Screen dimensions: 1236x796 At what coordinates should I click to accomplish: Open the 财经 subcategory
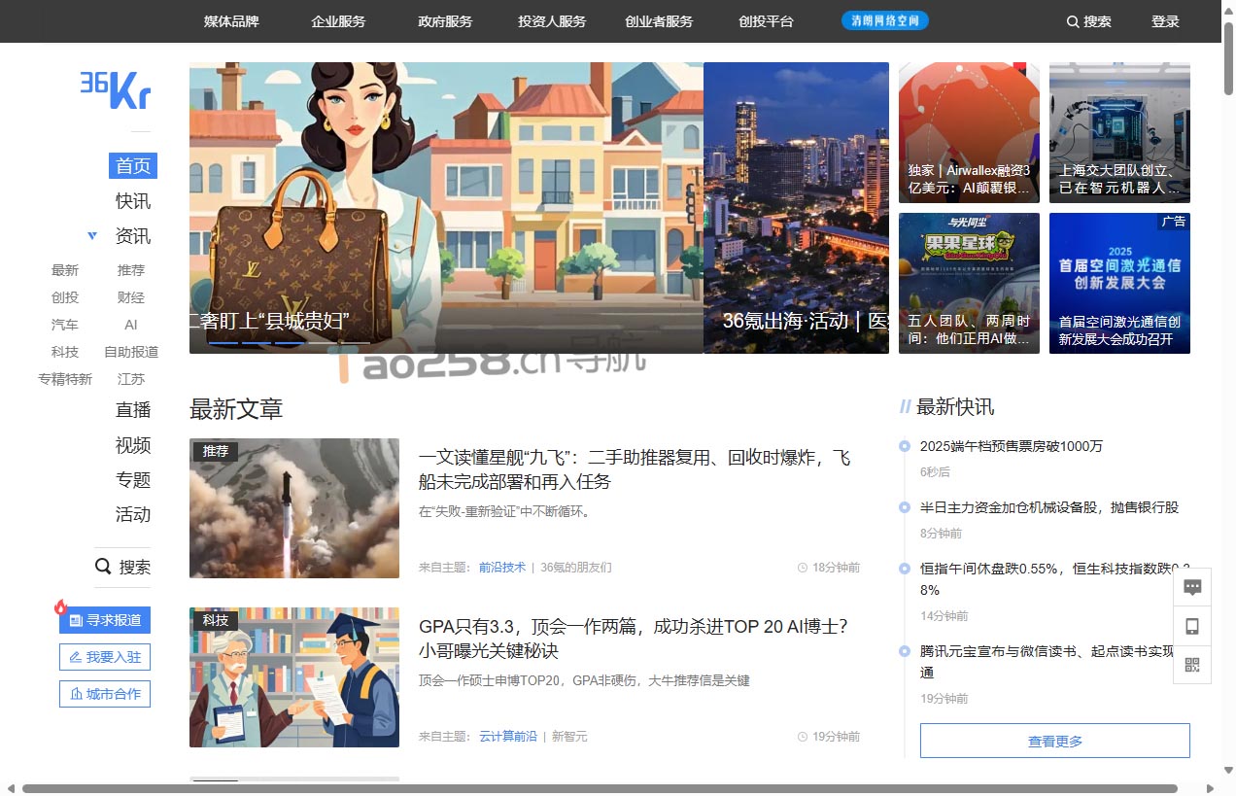click(131, 297)
